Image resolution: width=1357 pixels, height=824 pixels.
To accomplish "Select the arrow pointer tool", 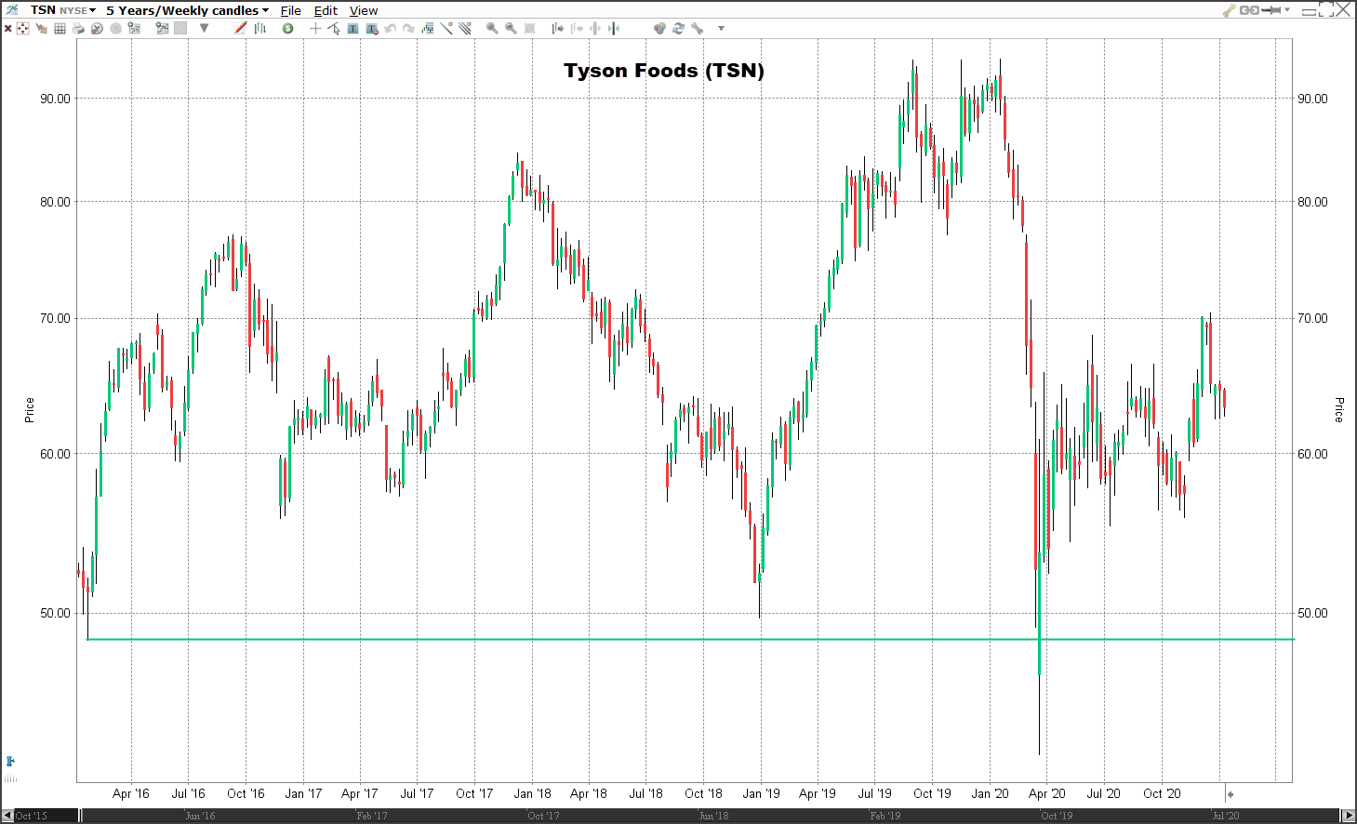I will tap(334, 29).
